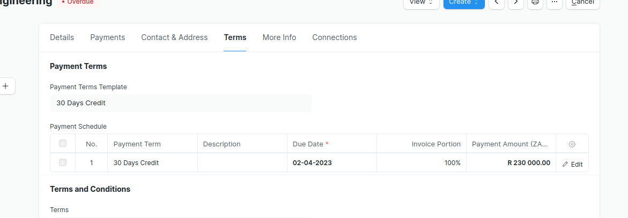The image size is (628, 218).
Task: Open the payment schedule table settings gear
Action: coord(572,144)
